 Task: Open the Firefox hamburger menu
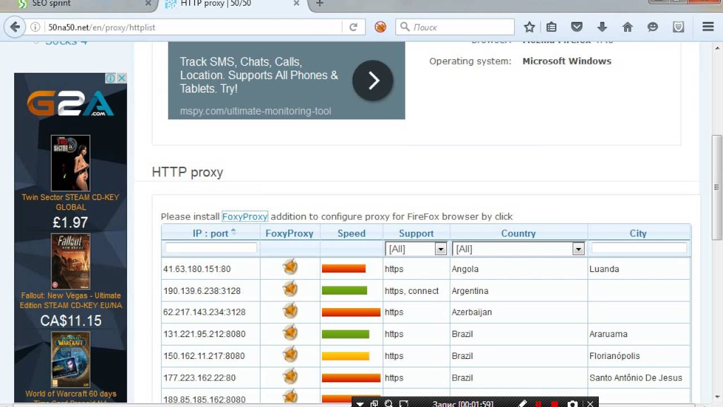(x=708, y=27)
